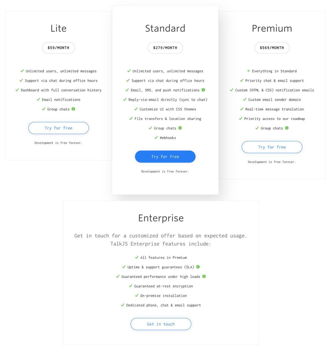Select the $59/MONTH price badge
Screen dimensions: 332x347
(58, 48)
